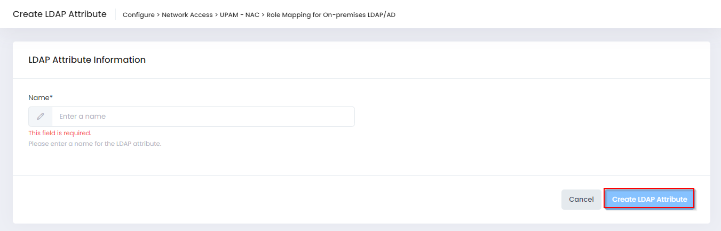Click the divider line above Cancel button
Screen dimensions: 721x231
[361, 175]
